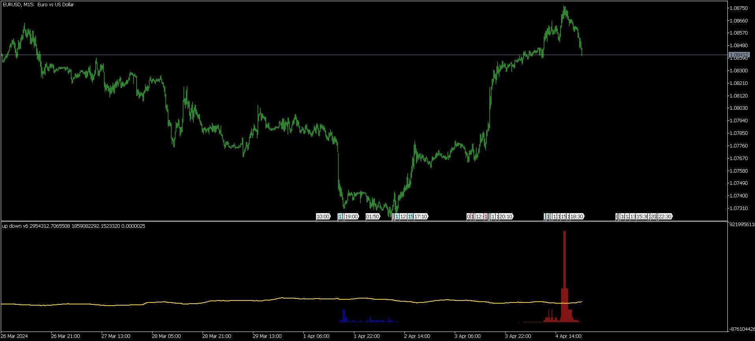Click the 1.07310 price scale label
Viewport: 755px width, 341px height.
click(x=739, y=208)
